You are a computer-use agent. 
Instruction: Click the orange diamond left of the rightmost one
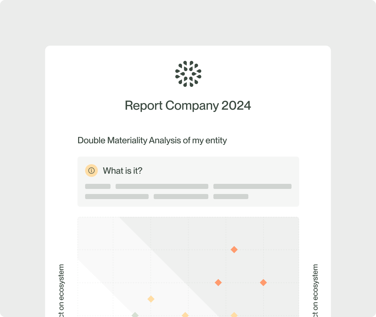(x=218, y=282)
